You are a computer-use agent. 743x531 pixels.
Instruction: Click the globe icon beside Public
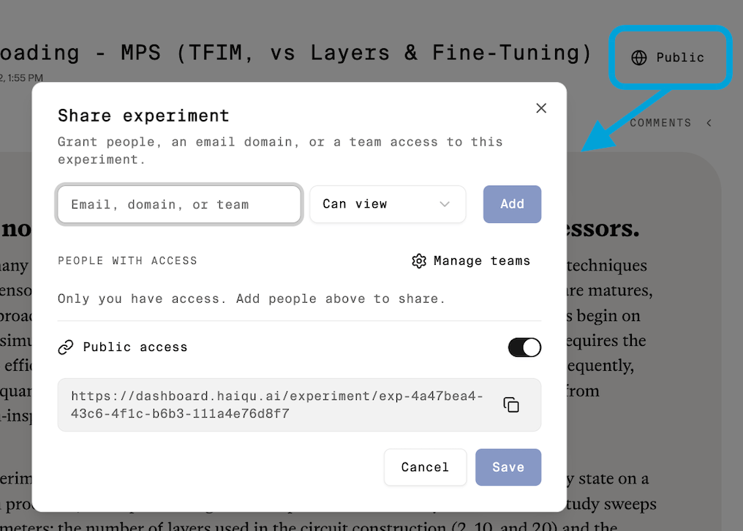(x=638, y=58)
